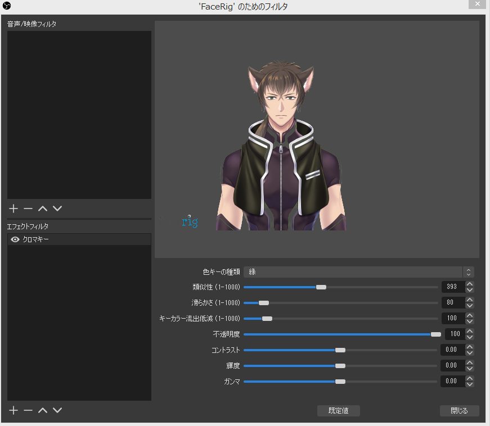Screen dimensions: 490x426
Task: Increase 滑らかさ value with up arrow
Action: tap(469, 300)
